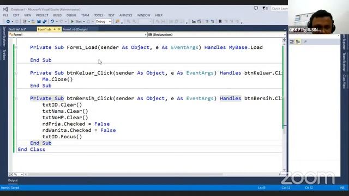Click the horizontal scrollbar in the editor
The width and height of the screenshot is (349, 196).
click(x=125, y=174)
